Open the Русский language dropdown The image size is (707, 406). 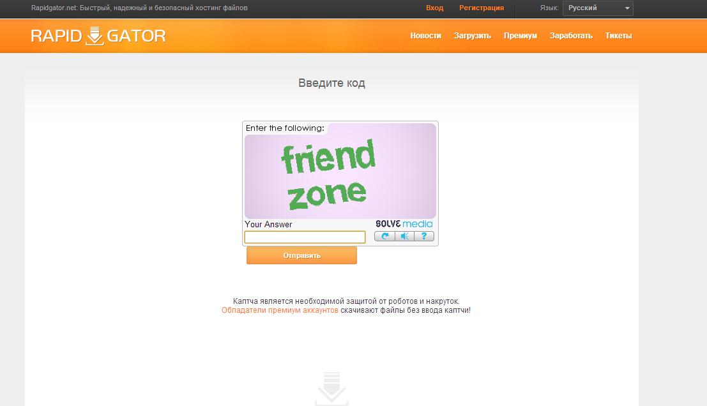click(x=598, y=8)
